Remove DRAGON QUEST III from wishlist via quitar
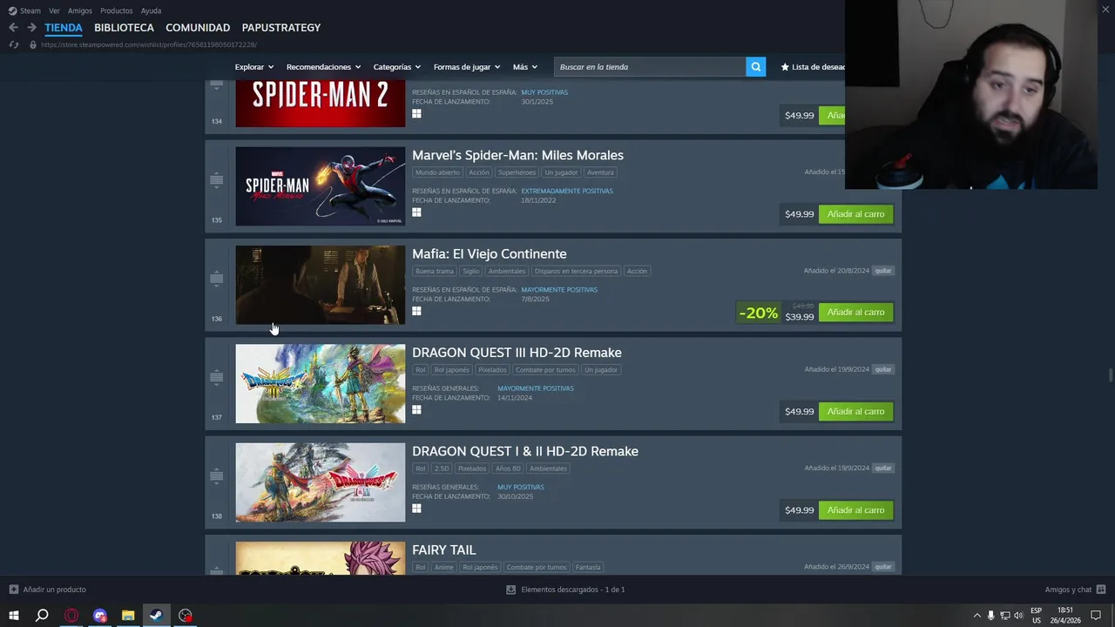 (x=883, y=369)
